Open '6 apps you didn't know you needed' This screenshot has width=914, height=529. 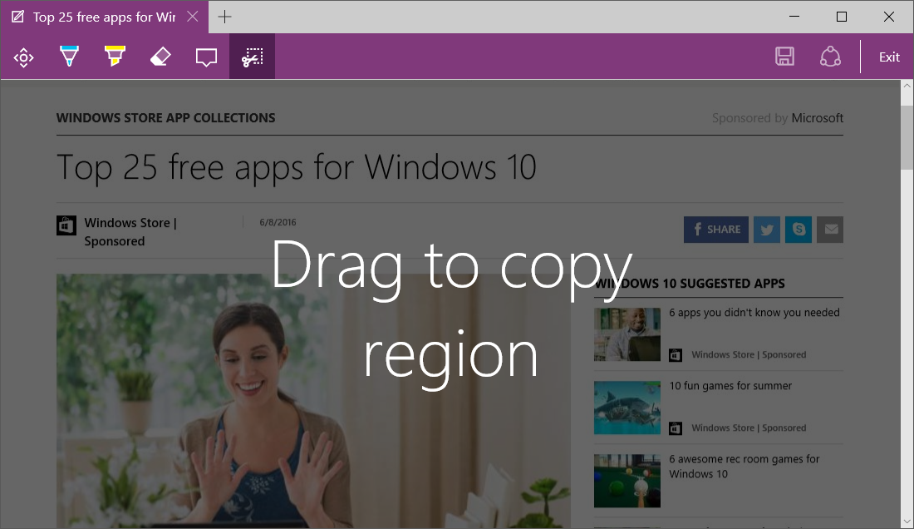754,313
